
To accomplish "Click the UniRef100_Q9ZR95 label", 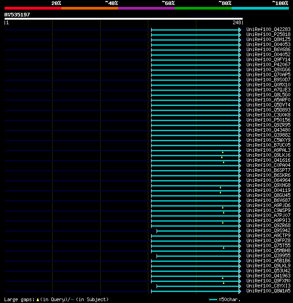I will pos(268,125).
